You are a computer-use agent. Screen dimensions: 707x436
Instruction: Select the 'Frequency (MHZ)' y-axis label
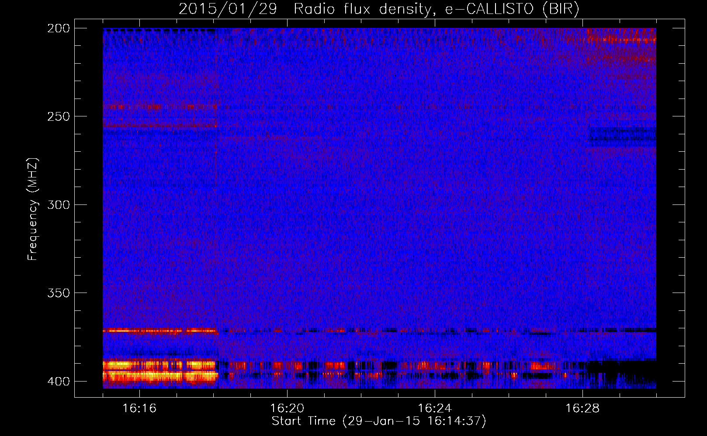(x=33, y=209)
